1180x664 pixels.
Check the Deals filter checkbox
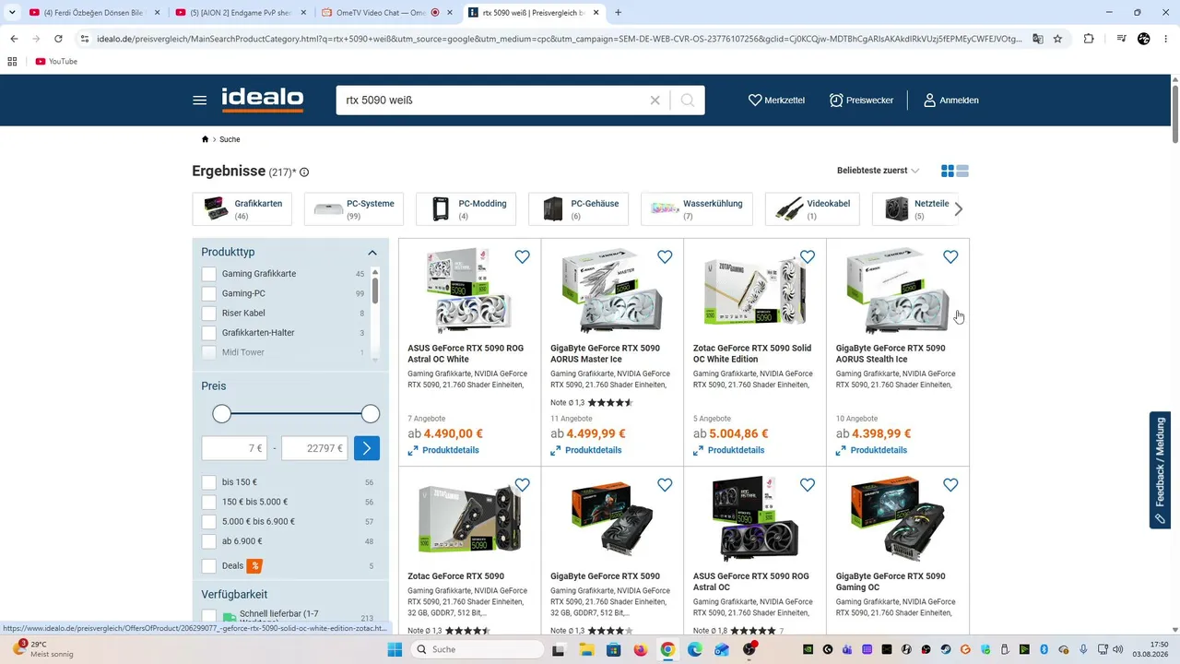pyautogui.click(x=209, y=566)
